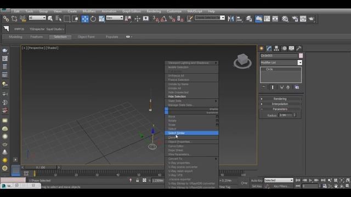
Task: Click the Use Pivot Point Center icon
Action: (x=128, y=19)
